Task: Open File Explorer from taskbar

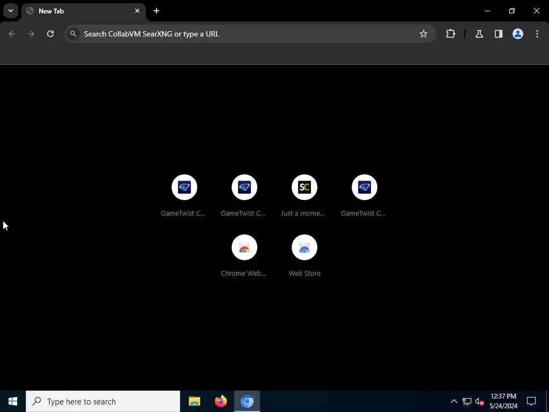Action: (194, 401)
